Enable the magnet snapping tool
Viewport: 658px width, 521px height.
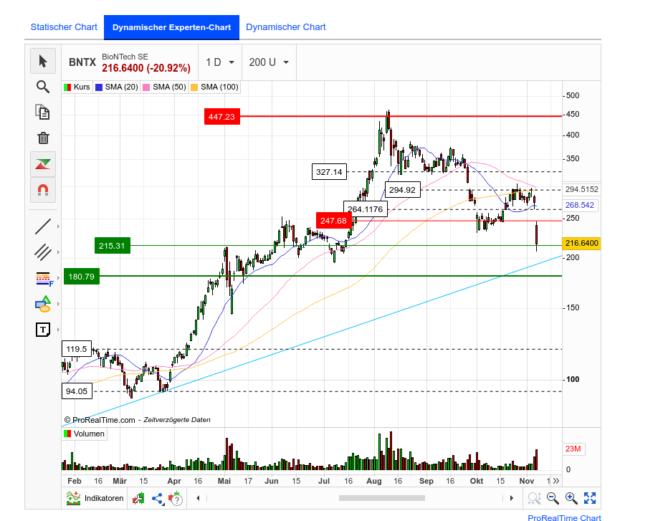(x=43, y=190)
